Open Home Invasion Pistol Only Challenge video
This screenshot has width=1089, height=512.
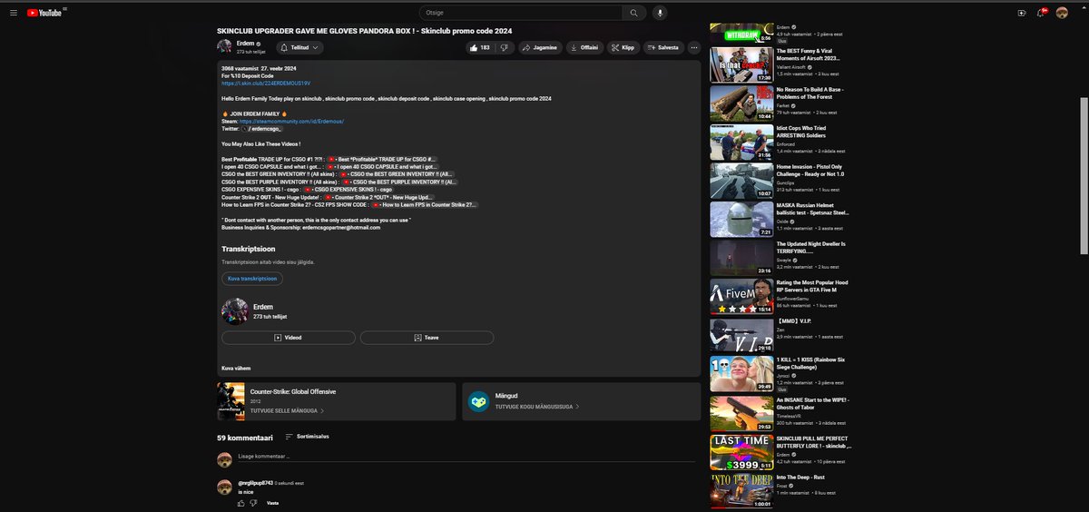[x=741, y=180]
